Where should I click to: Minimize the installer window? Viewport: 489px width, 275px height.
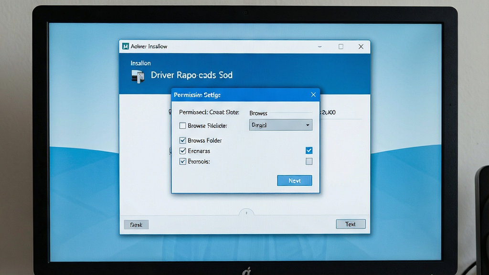click(x=319, y=47)
